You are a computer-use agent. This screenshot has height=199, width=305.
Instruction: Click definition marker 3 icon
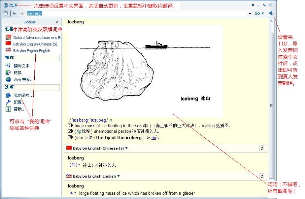70,137
